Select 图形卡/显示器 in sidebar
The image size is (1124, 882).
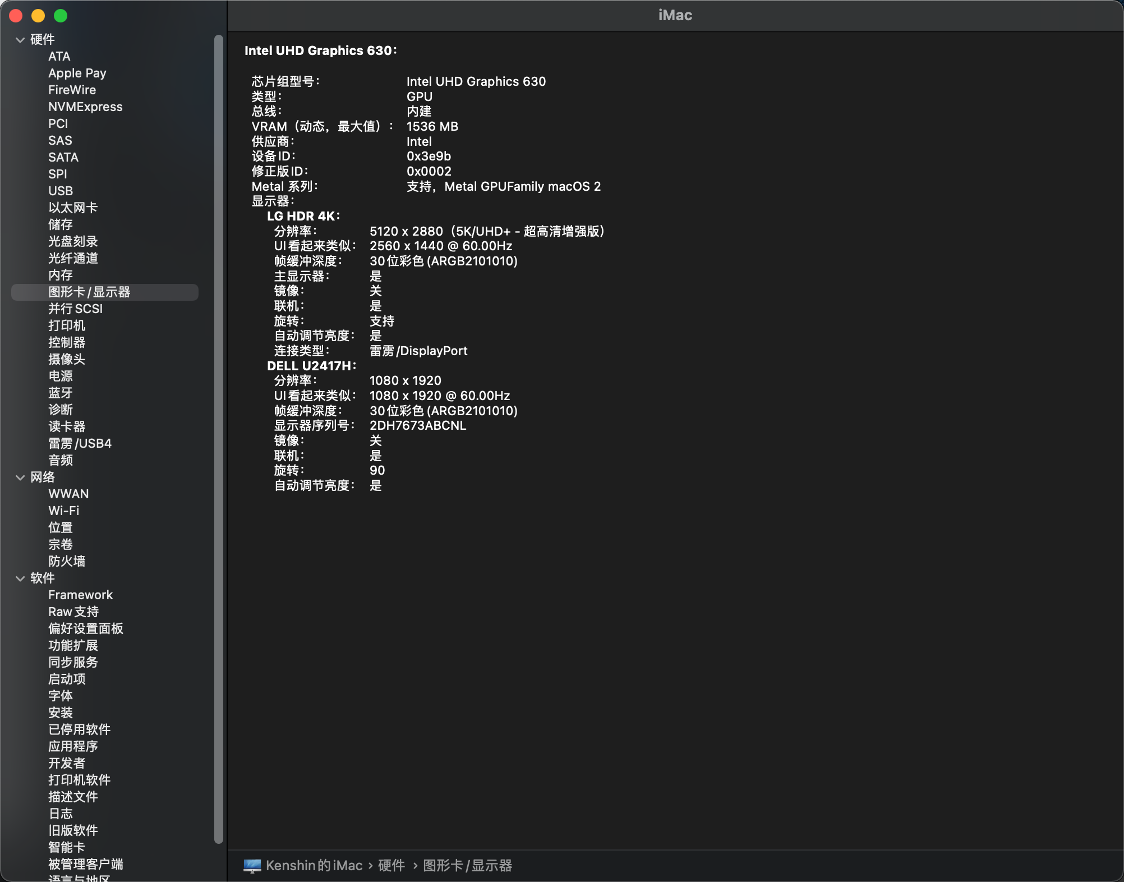point(89,292)
